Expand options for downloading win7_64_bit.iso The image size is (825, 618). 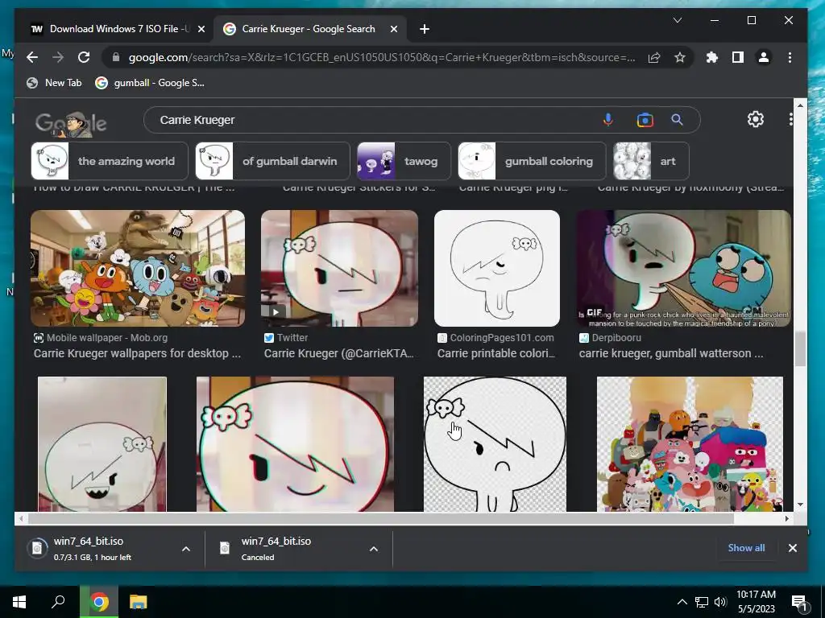186,549
